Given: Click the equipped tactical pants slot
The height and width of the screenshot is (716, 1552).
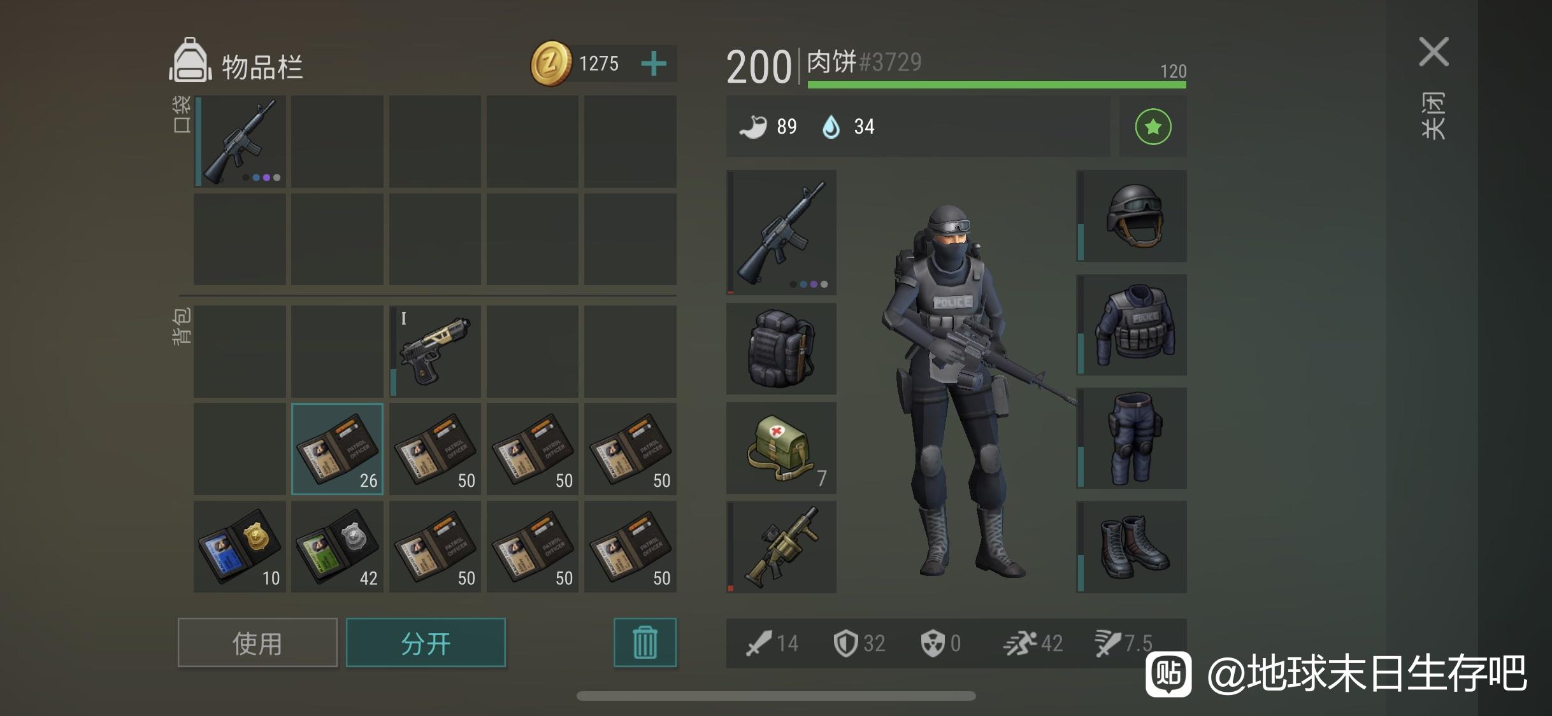Looking at the screenshot, I should (x=1132, y=438).
